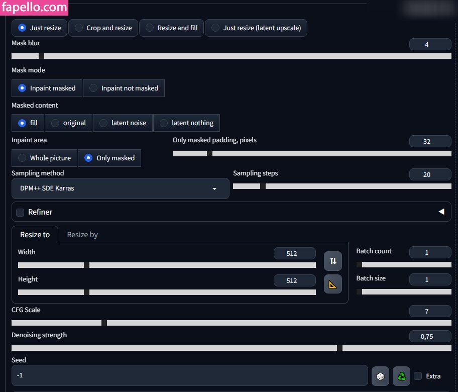
Task: Click the Sampling steps number field
Action: click(x=430, y=174)
